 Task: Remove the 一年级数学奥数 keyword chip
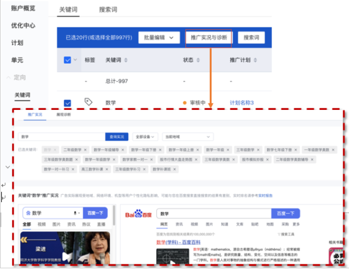click(333, 150)
